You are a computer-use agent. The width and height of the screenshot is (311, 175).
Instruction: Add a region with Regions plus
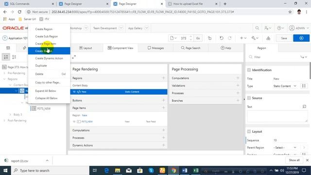click(163, 78)
